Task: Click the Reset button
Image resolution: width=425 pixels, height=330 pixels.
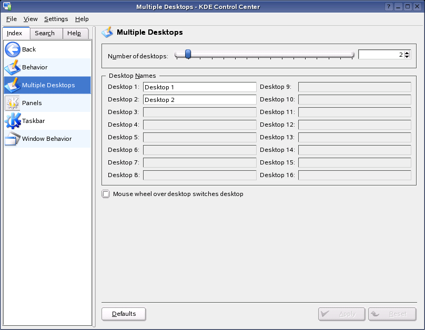Action: coord(392,314)
